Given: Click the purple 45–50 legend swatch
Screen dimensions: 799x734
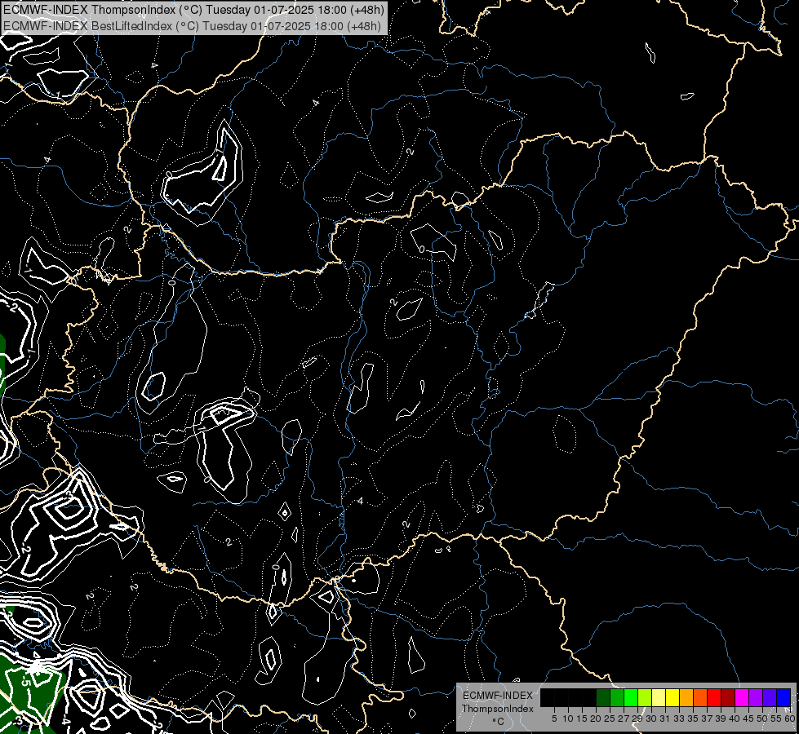Looking at the screenshot, I should [x=756, y=697].
